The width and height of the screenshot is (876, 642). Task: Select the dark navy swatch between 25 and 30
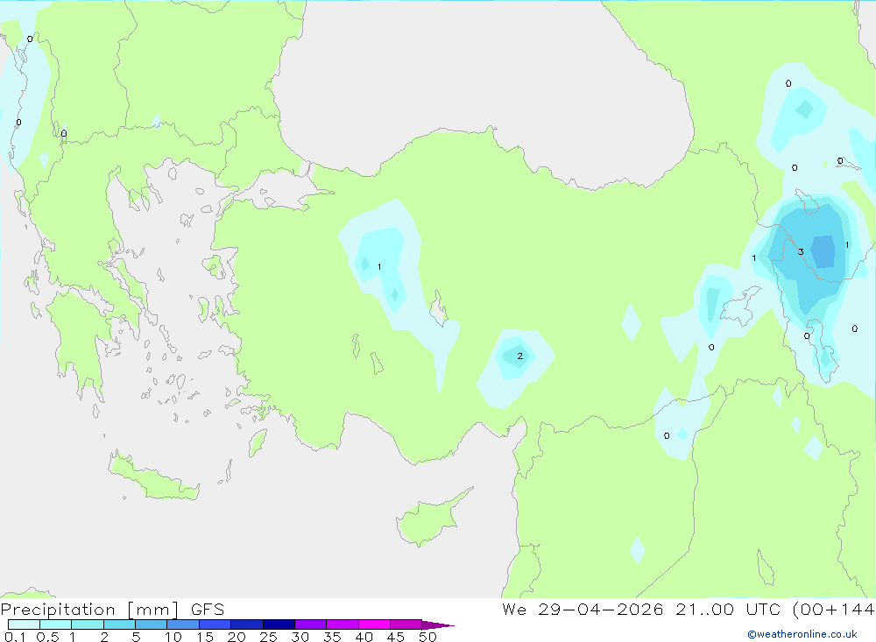click(x=279, y=624)
